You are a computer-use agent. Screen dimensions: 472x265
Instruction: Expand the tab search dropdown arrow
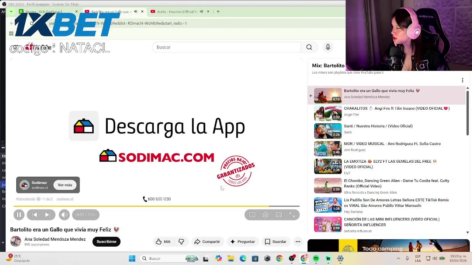[x=11, y=11]
